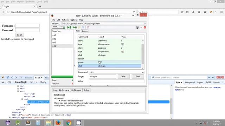Click the Apply rollup rules spiral icon
This screenshot has width=225, height=126.
pyautogui.click(x=88, y=27)
